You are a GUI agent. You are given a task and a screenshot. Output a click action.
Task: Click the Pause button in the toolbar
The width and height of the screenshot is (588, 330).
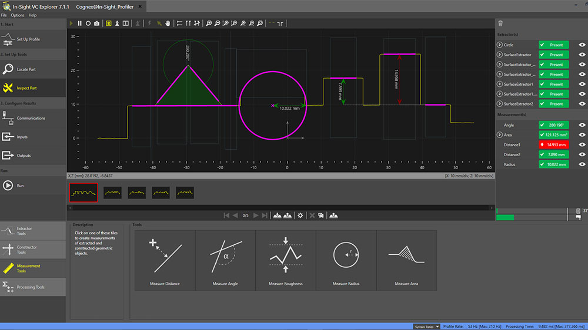80,23
